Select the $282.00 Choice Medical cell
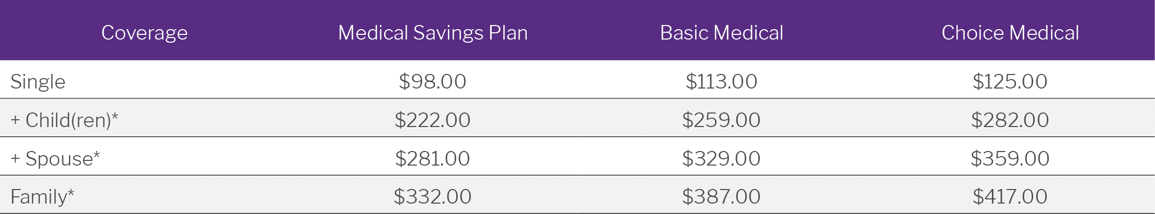 [x=1010, y=120]
